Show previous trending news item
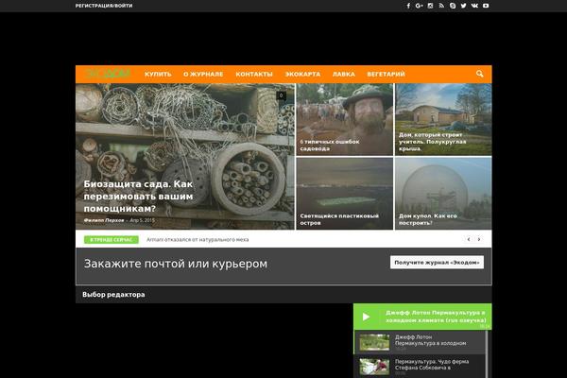 [x=469, y=240]
